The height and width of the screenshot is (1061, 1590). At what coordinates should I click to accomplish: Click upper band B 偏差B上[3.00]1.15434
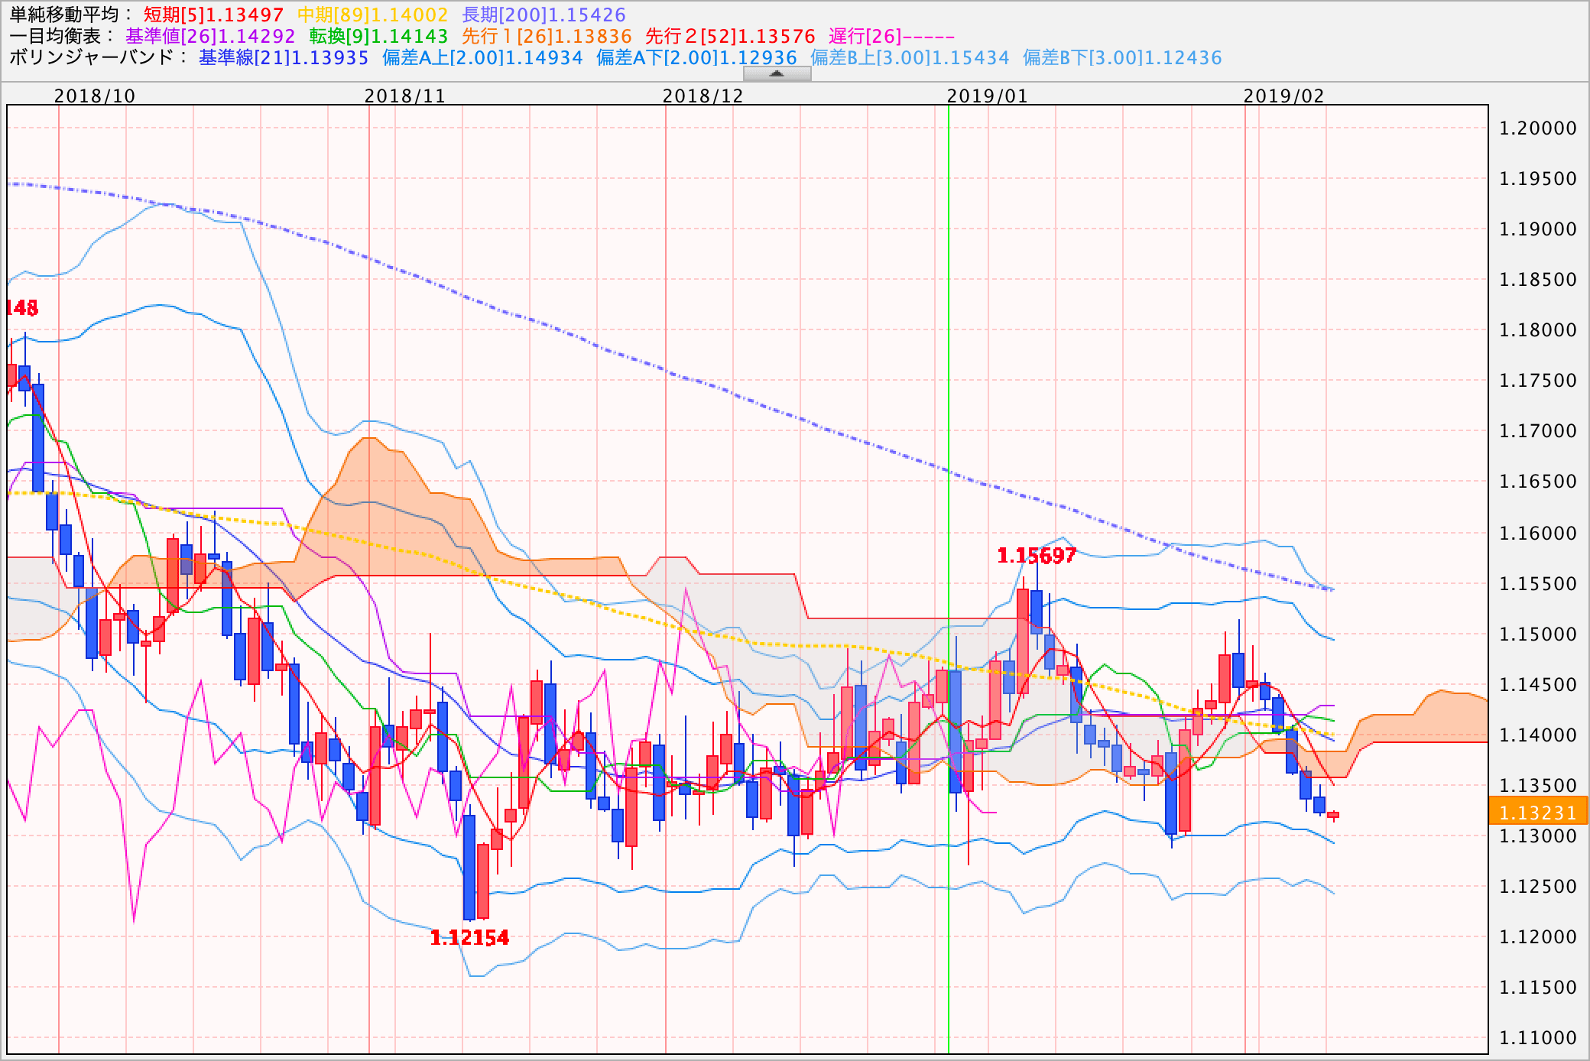tap(910, 57)
